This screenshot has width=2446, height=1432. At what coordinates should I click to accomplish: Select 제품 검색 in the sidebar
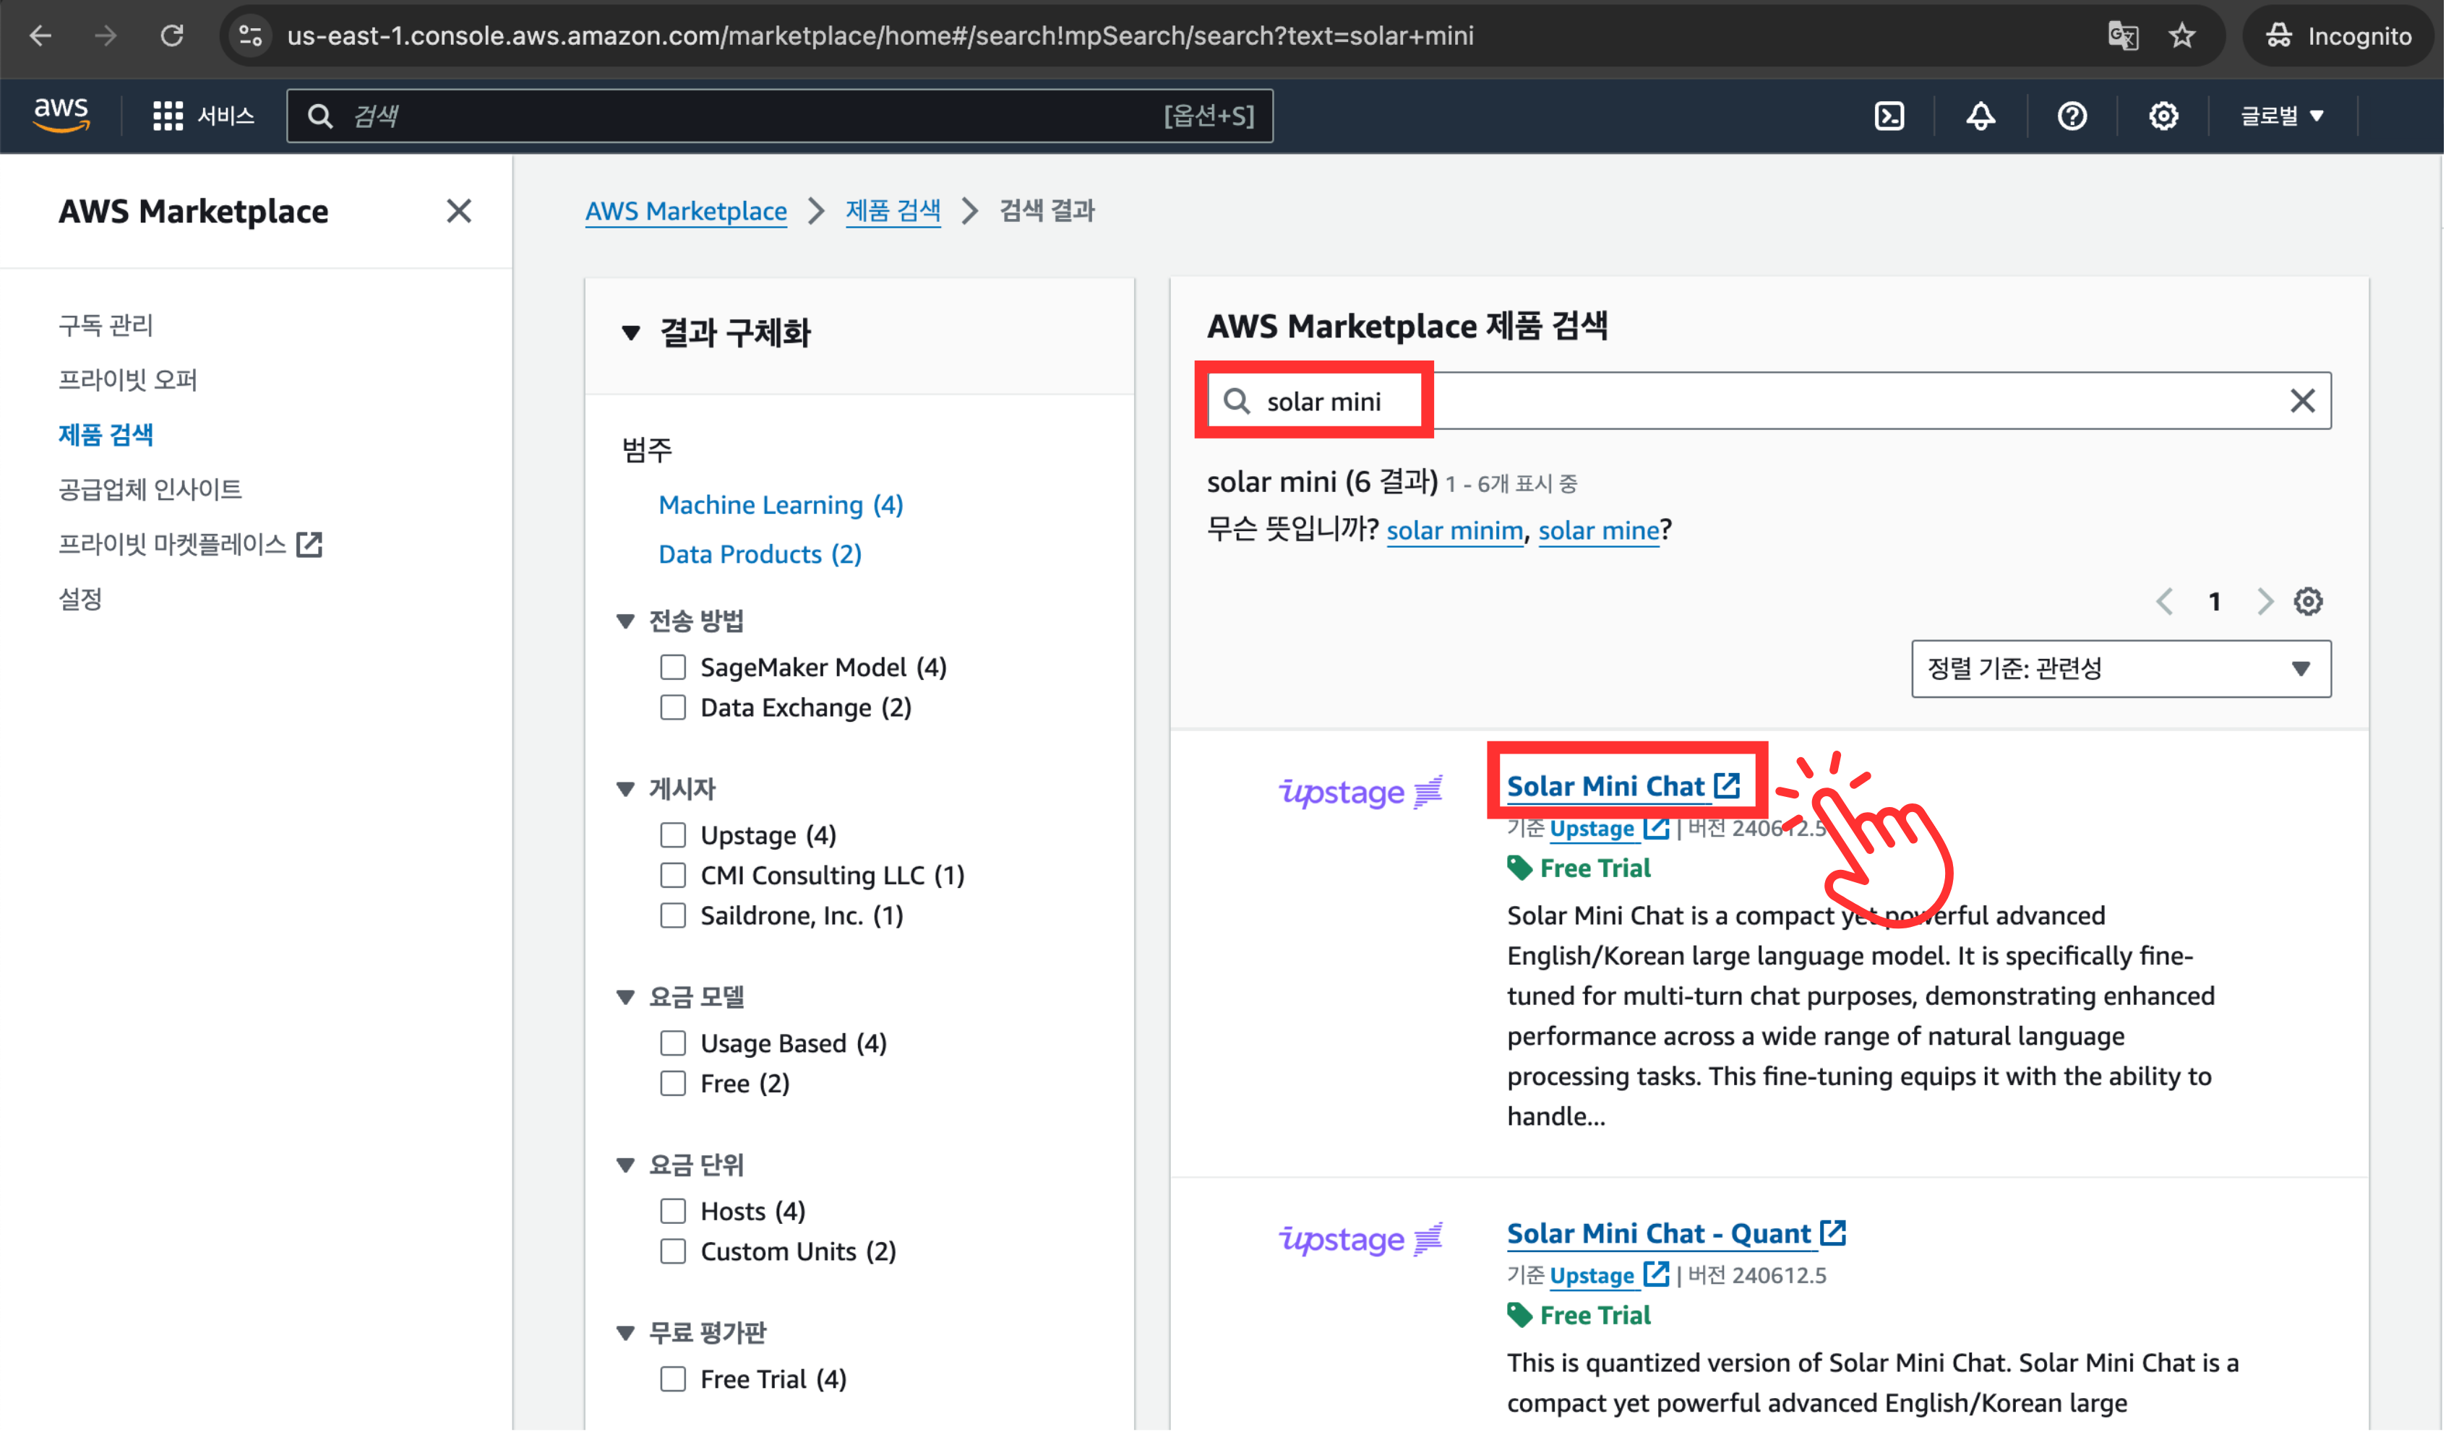(106, 434)
